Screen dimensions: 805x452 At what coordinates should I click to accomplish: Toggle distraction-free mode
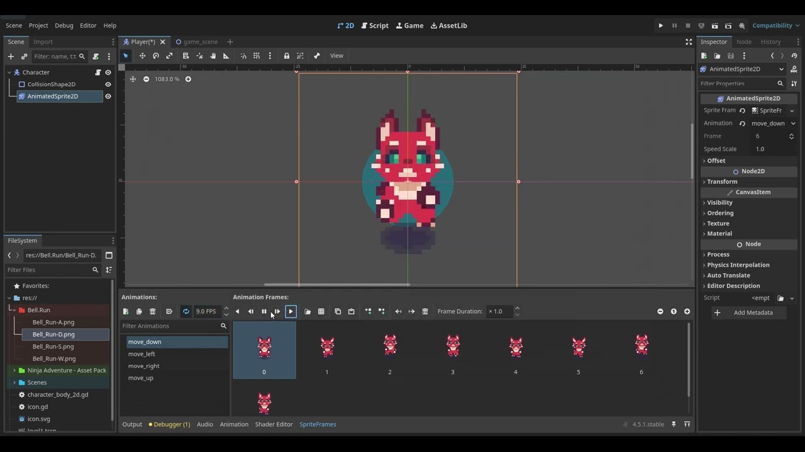tap(689, 42)
